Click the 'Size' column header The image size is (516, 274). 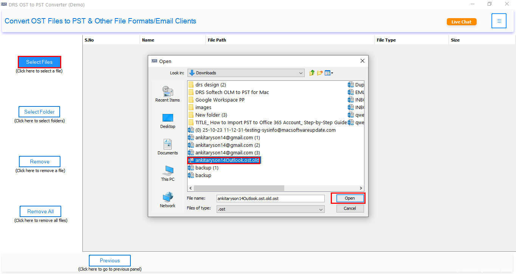pos(482,40)
